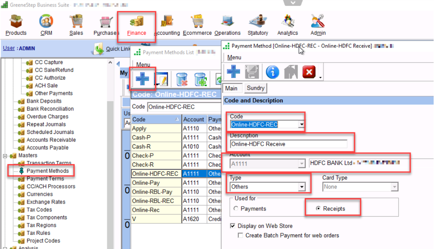Toggle Display on Web Store checkbox
435x249 pixels.
pos(233,226)
